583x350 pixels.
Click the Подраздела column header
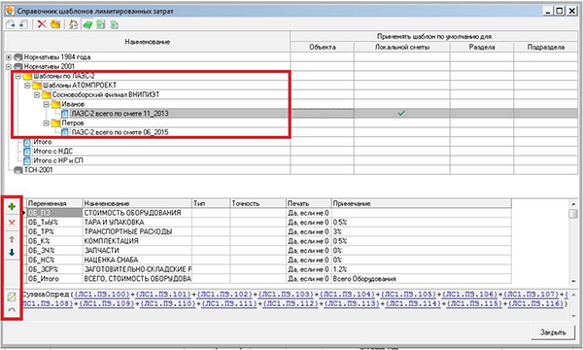click(545, 48)
